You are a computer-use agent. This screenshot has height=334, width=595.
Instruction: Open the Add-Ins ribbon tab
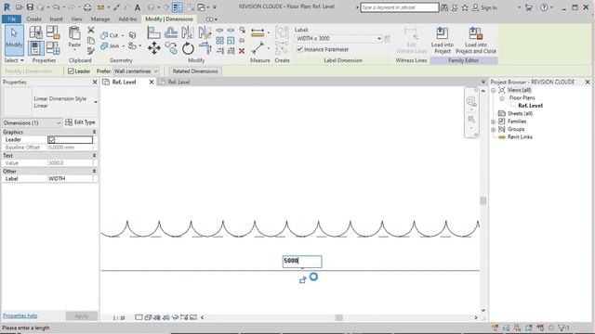[127, 19]
